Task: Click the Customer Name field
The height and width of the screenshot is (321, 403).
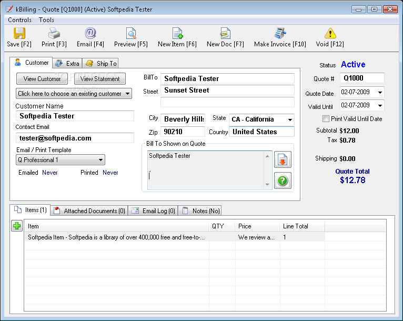Action: [x=75, y=116]
